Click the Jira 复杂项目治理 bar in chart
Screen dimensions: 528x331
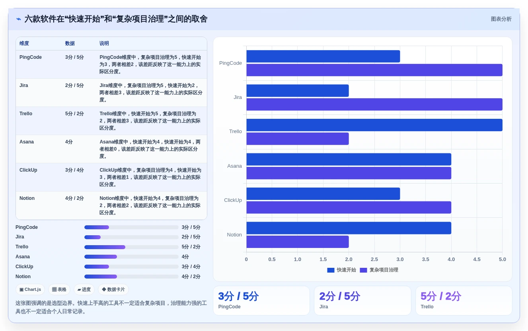coord(374,105)
